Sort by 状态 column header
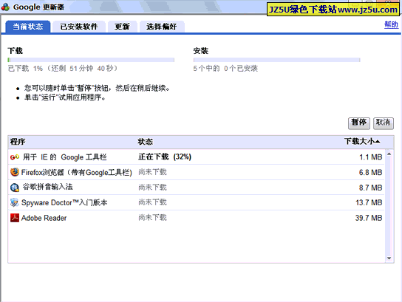402x302 pixels. tap(146, 142)
